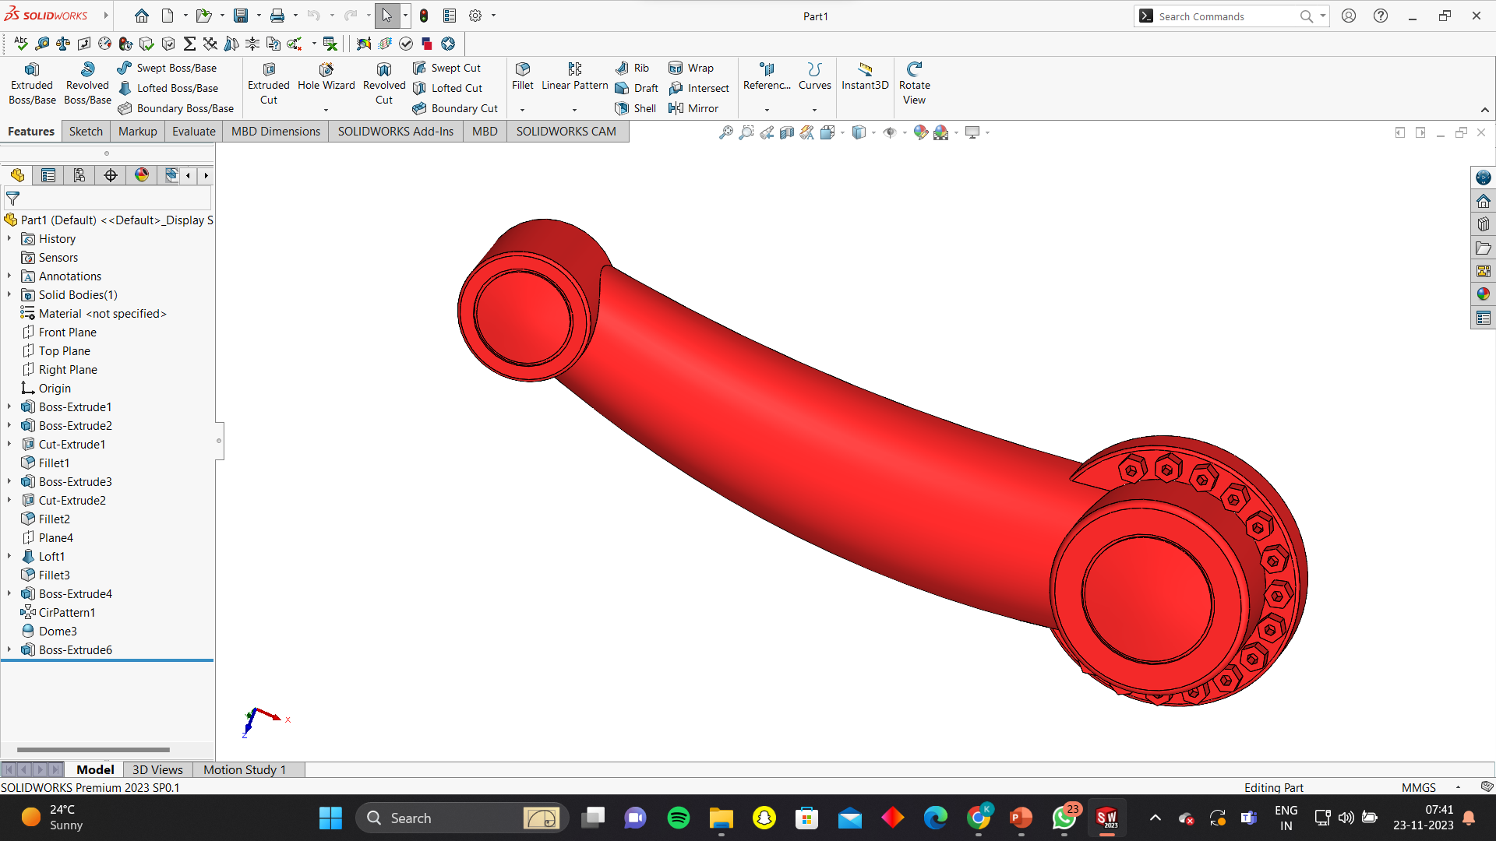This screenshot has width=1496, height=841.
Task: Expand the Loft1 feature in tree
Action: 9,556
